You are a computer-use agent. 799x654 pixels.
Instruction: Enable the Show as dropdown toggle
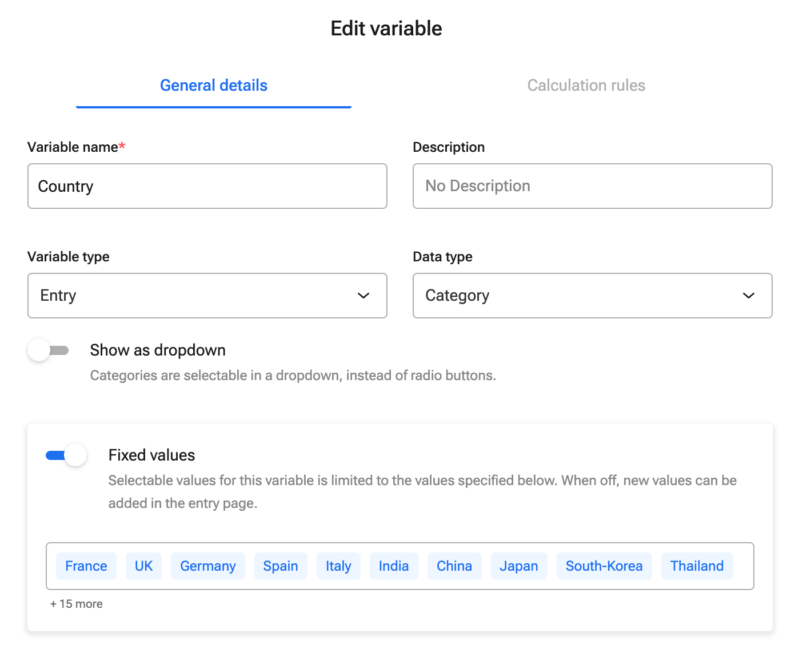49,350
